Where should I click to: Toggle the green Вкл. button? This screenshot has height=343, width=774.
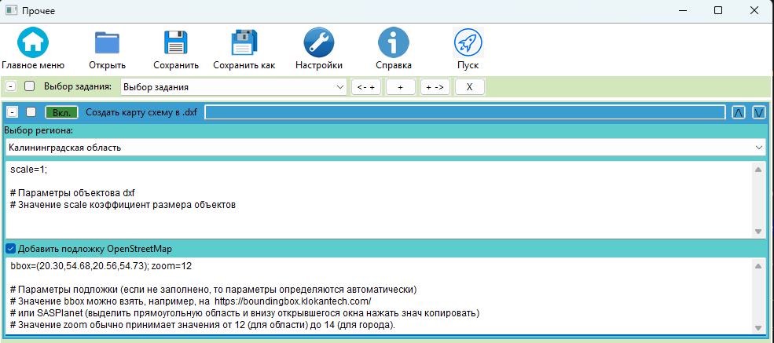(x=62, y=112)
